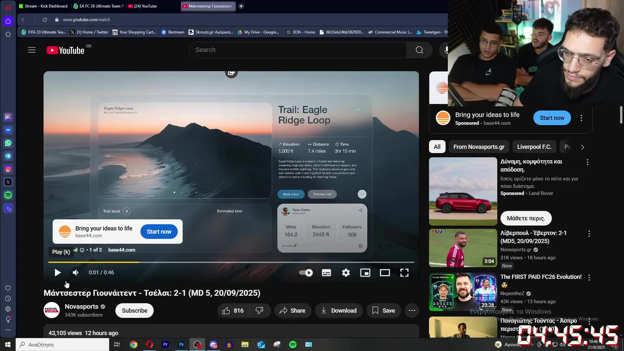Image resolution: width=624 pixels, height=351 pixels.
Task: Select the Liverpool F.C. chip
Action: coord(534,147)
